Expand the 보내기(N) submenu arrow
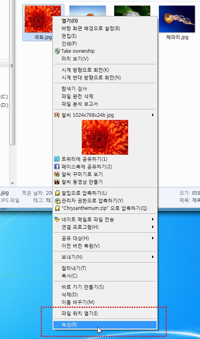Image resolution: width=200 pixels, height=339 pixels. pos(153,257)
